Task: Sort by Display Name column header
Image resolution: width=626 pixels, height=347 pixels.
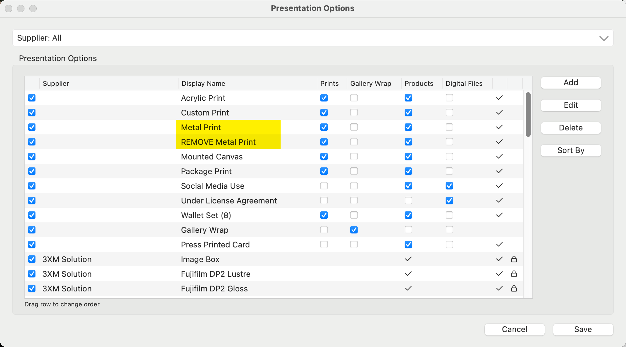Action: (203, 83)
